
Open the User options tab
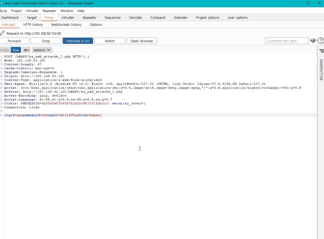tap(237, 17)
